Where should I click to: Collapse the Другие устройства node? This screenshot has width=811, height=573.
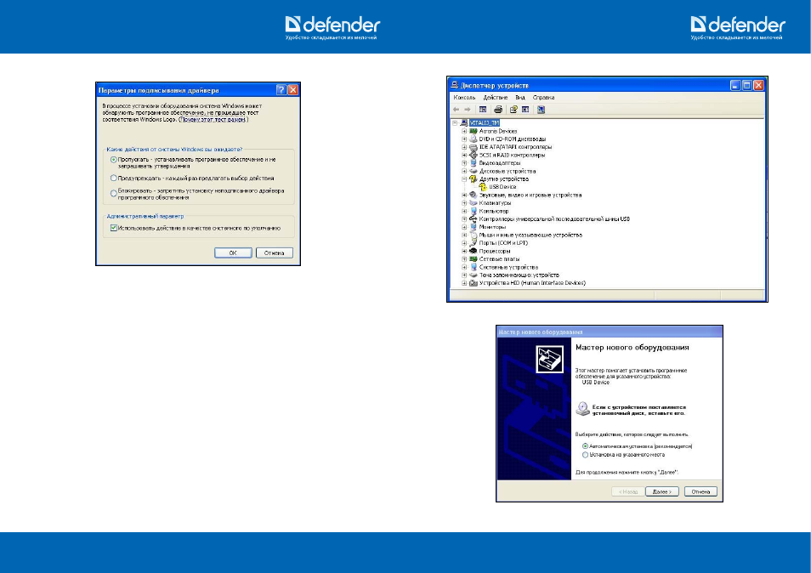coord(464,179)
